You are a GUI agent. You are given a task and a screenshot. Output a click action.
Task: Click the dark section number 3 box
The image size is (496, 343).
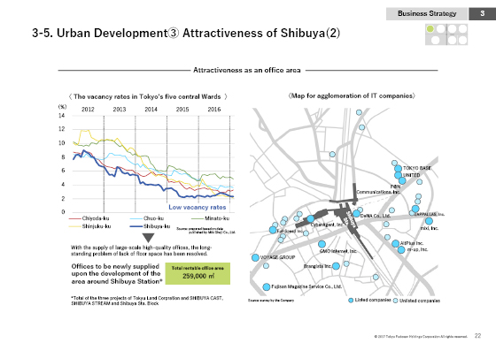[x=482, y=13]
